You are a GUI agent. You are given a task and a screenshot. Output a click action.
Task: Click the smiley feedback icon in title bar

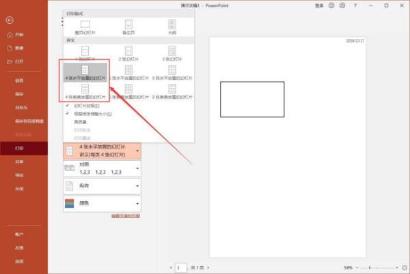coord(331,5)
